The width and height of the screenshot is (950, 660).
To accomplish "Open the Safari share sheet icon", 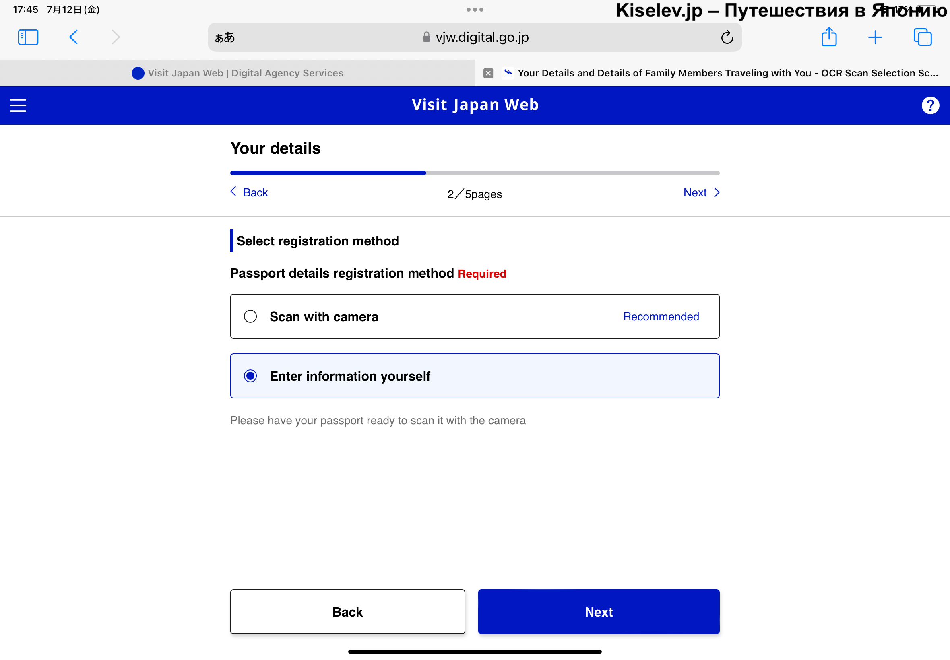I will (828, 37).
